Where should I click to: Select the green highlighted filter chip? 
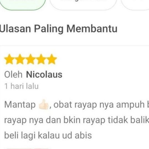click(x=22, y=5)
